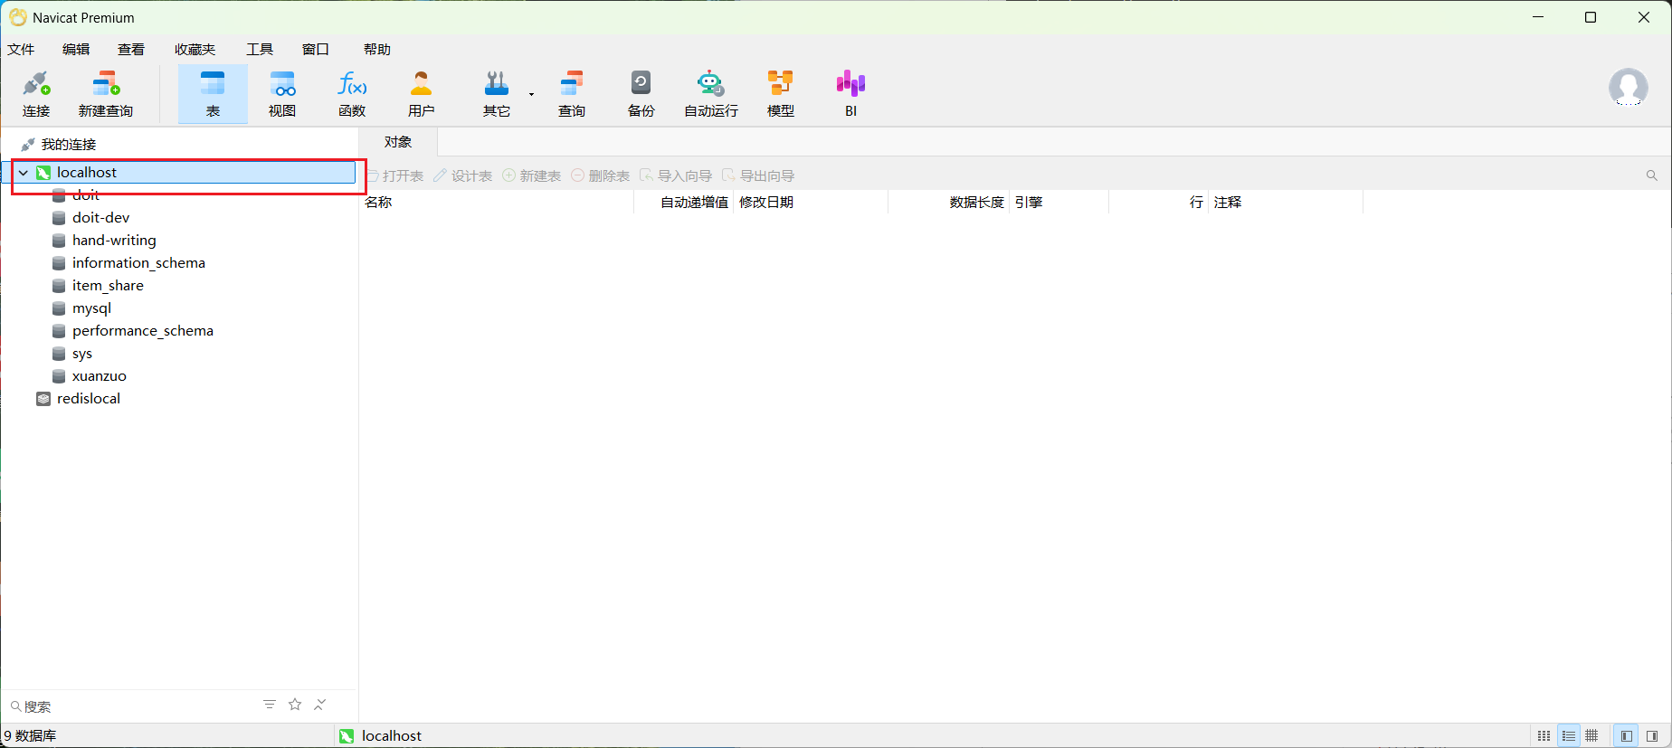Click the Others (其它) toolbar icon
Screen dimensions: 1672x748
click(x=497, y=94)
